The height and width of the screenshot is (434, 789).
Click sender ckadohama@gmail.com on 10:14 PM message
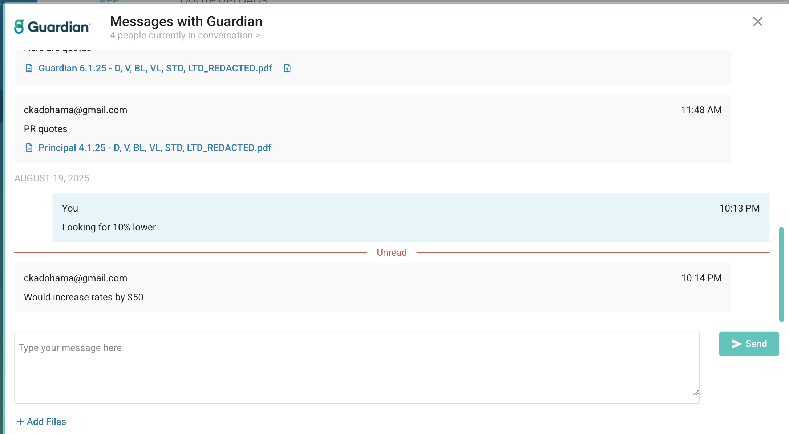click(x=76, y=278)
